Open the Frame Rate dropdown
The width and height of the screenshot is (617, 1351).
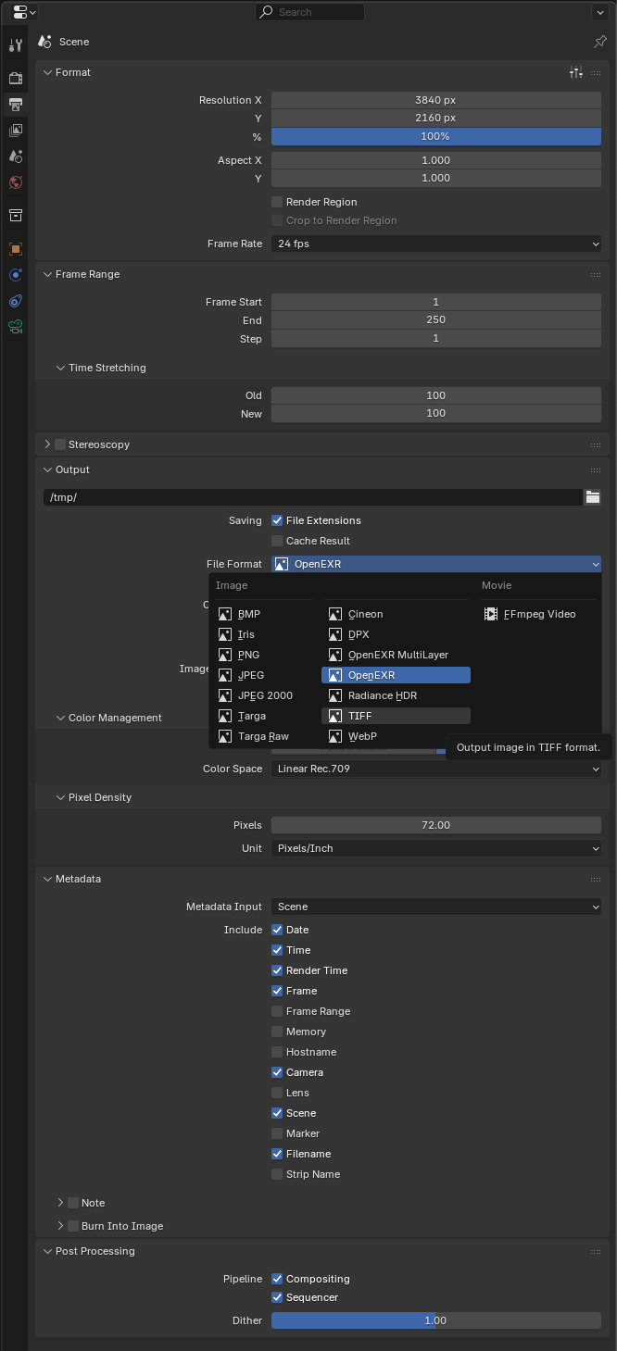435,244
